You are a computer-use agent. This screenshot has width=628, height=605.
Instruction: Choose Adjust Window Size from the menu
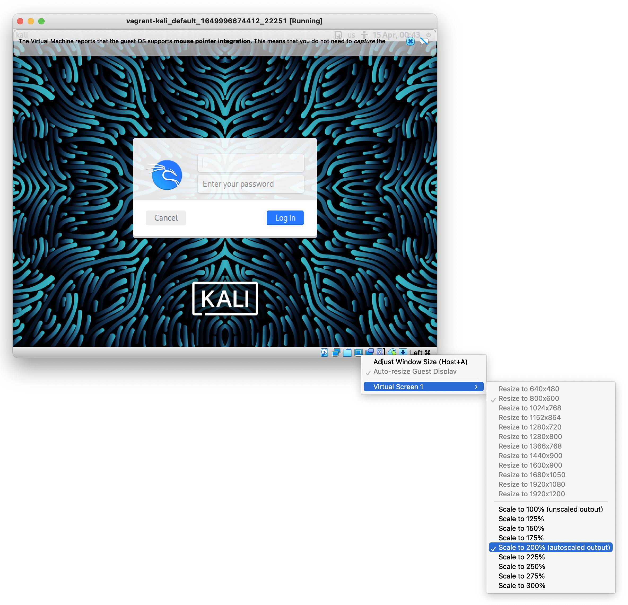420,362
